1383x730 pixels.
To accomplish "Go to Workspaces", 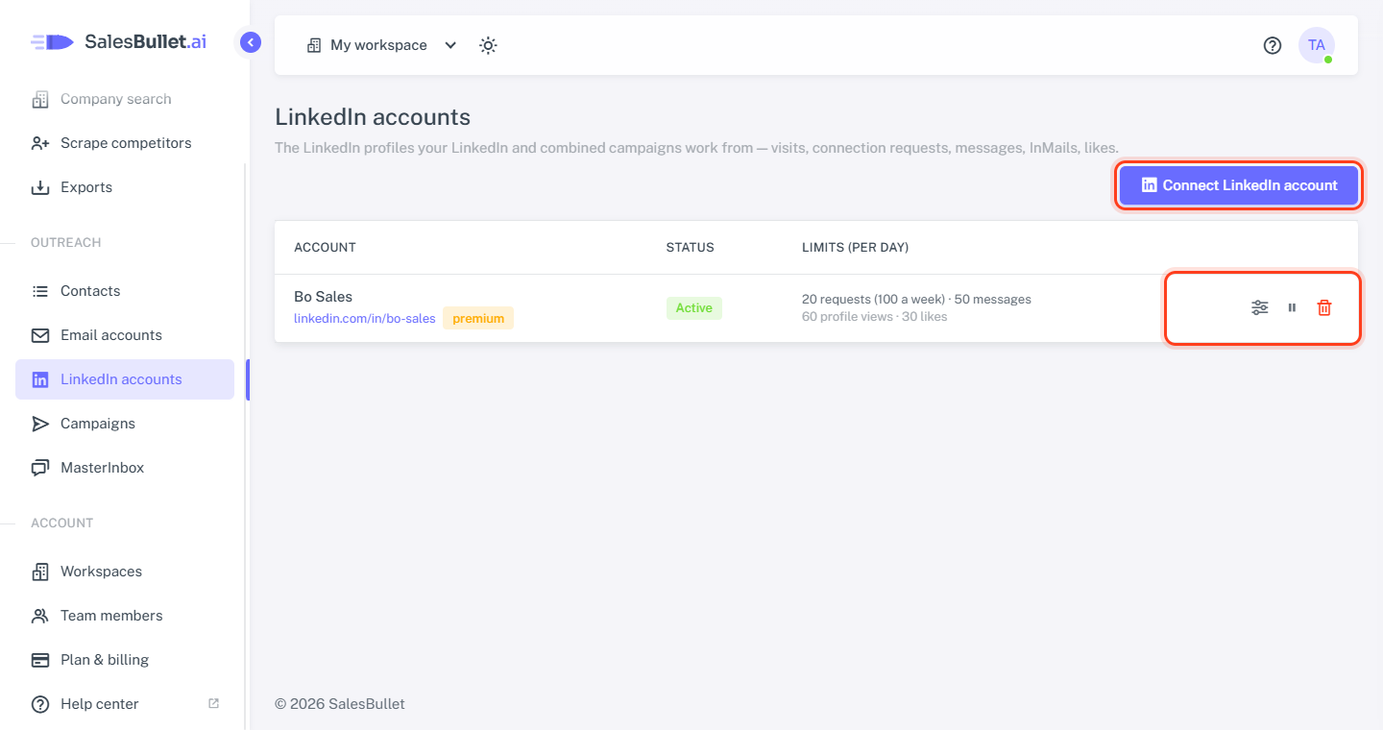I will point(125,572).
